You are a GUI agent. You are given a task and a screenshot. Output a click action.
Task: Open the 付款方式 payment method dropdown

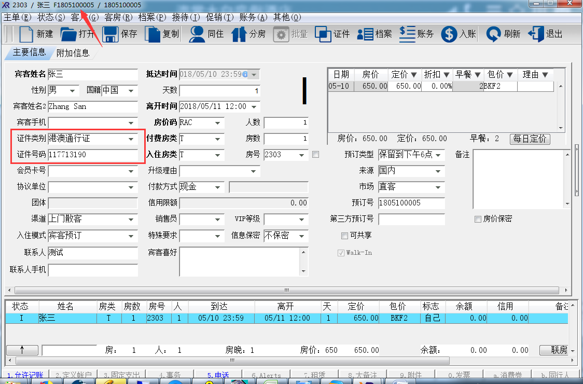pos(217,187)
